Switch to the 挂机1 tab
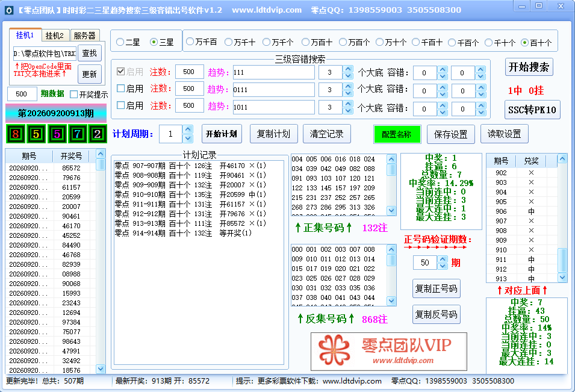Viewport: 575px width, 392px height. pos(25,35)
